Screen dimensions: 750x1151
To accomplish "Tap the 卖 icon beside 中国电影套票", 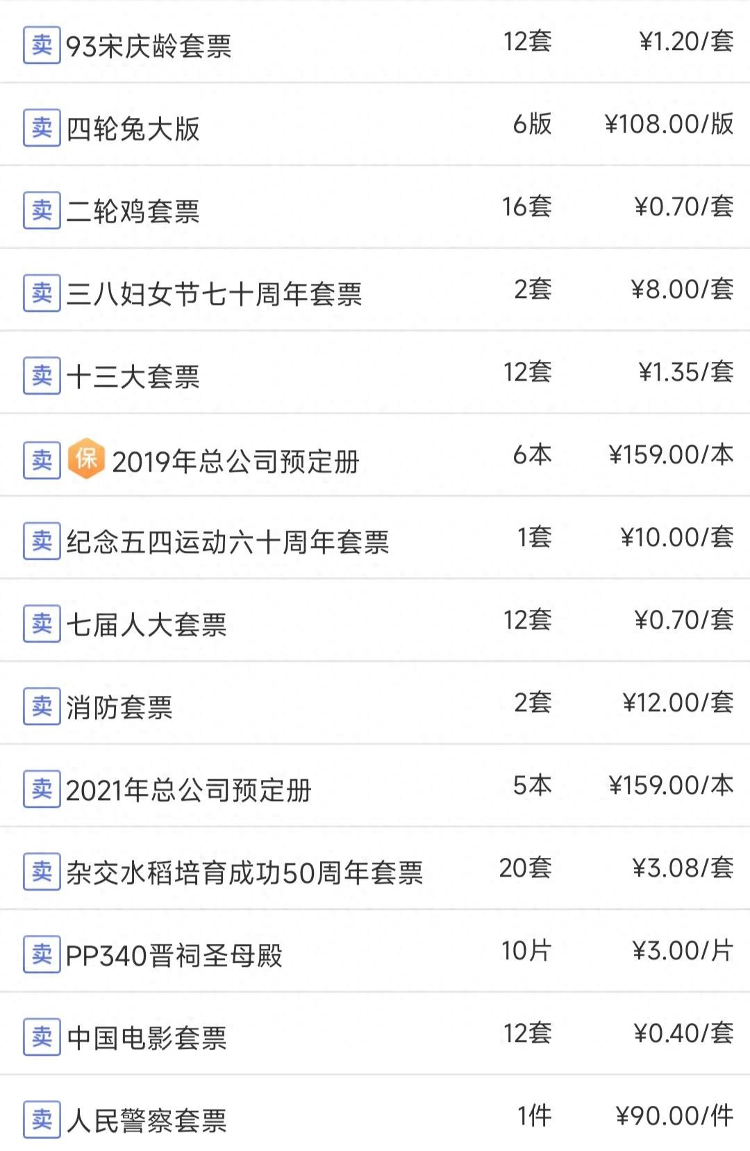I will point(42,1037).
